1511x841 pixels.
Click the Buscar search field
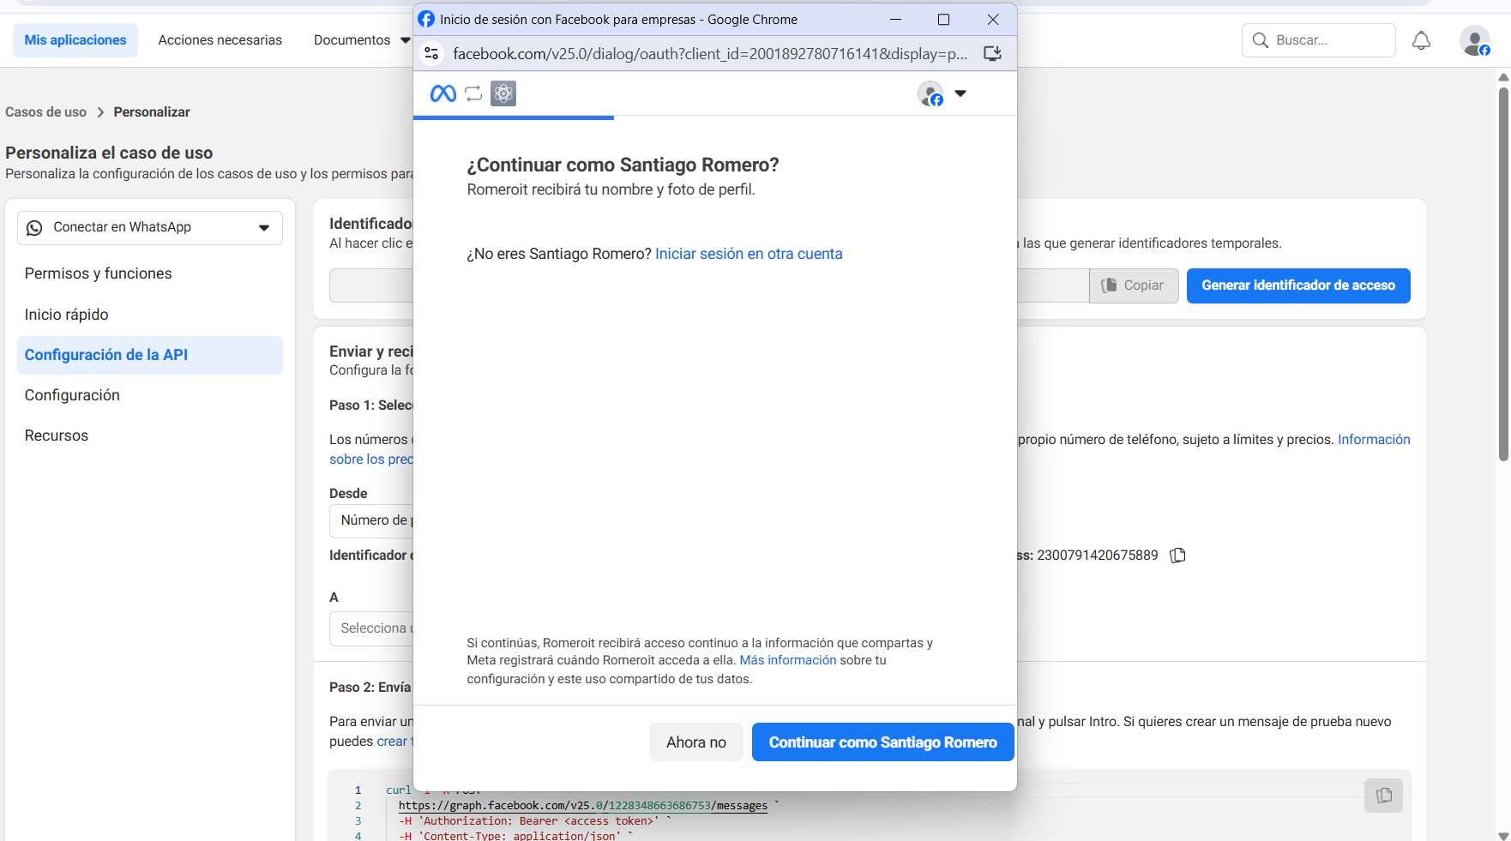point(1319,40)
